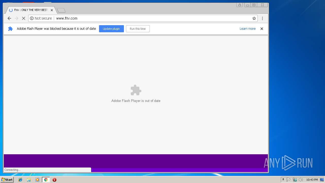Viewport: 325px width, 183px height.
Task: Open the Opera taskbar icon
Action: [x=54, y=180]
